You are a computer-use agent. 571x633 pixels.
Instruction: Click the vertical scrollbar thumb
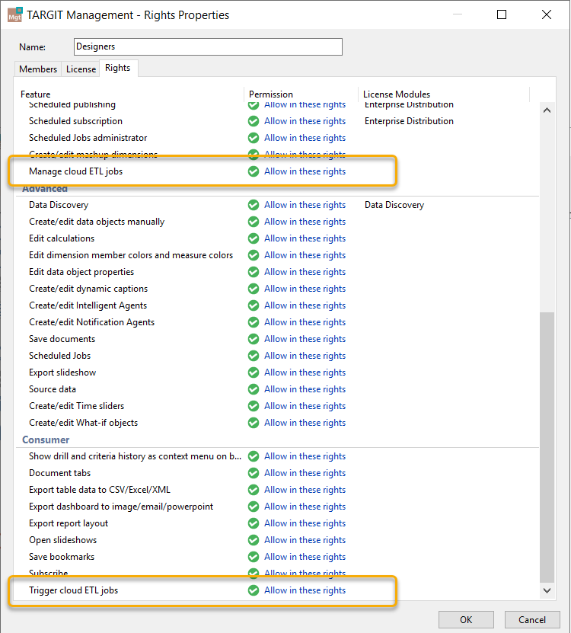pos(547,447)
